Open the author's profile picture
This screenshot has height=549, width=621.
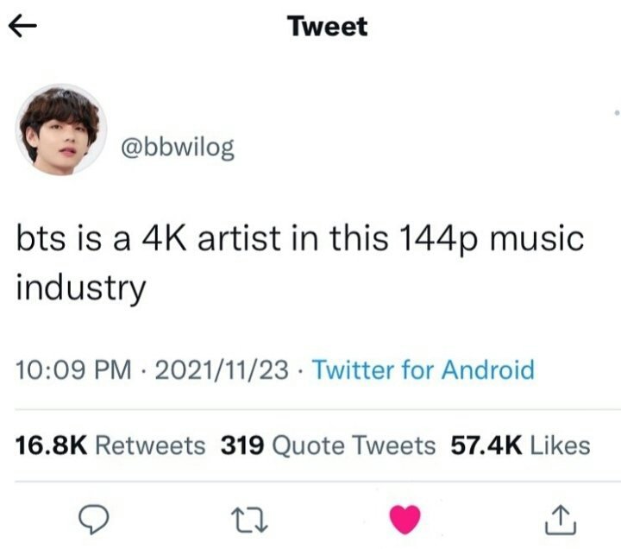pos(61,129)
